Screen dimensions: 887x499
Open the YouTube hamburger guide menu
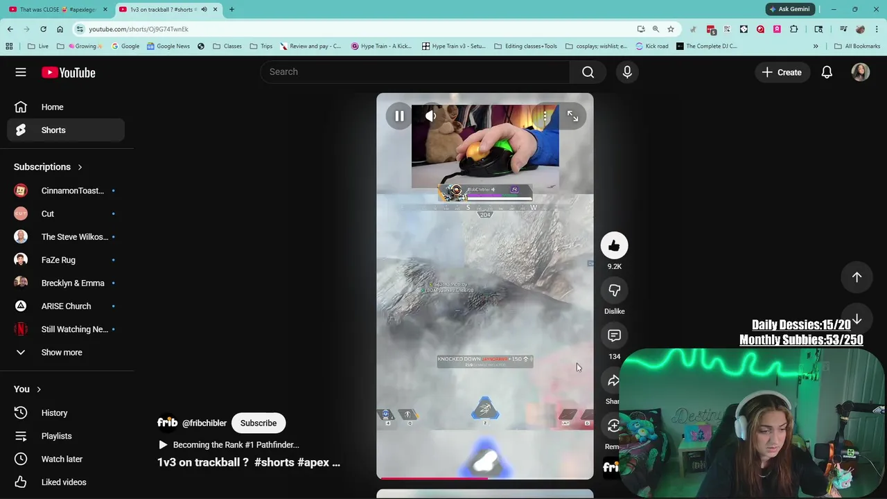tap(21, 72)
